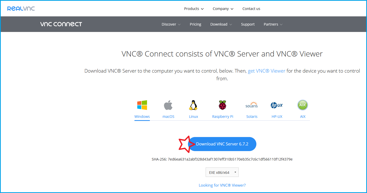Select the AIX logo icon
Screen dimensions: 367x193
303,105
